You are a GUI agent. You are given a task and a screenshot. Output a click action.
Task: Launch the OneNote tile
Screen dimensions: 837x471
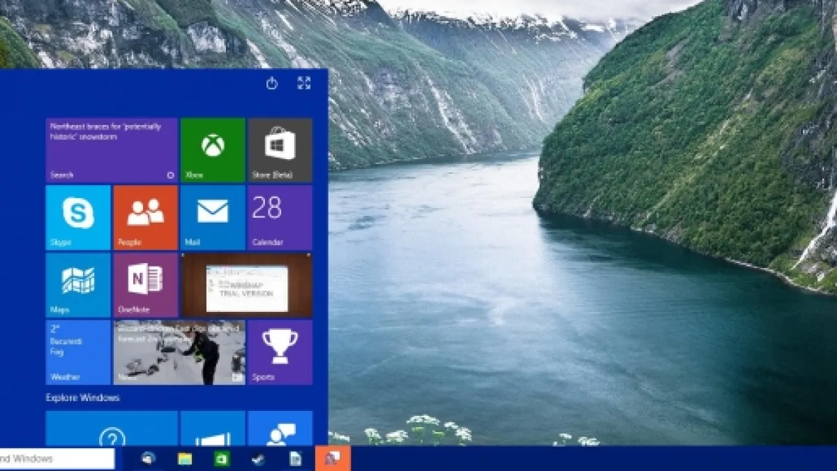[145, 285]
